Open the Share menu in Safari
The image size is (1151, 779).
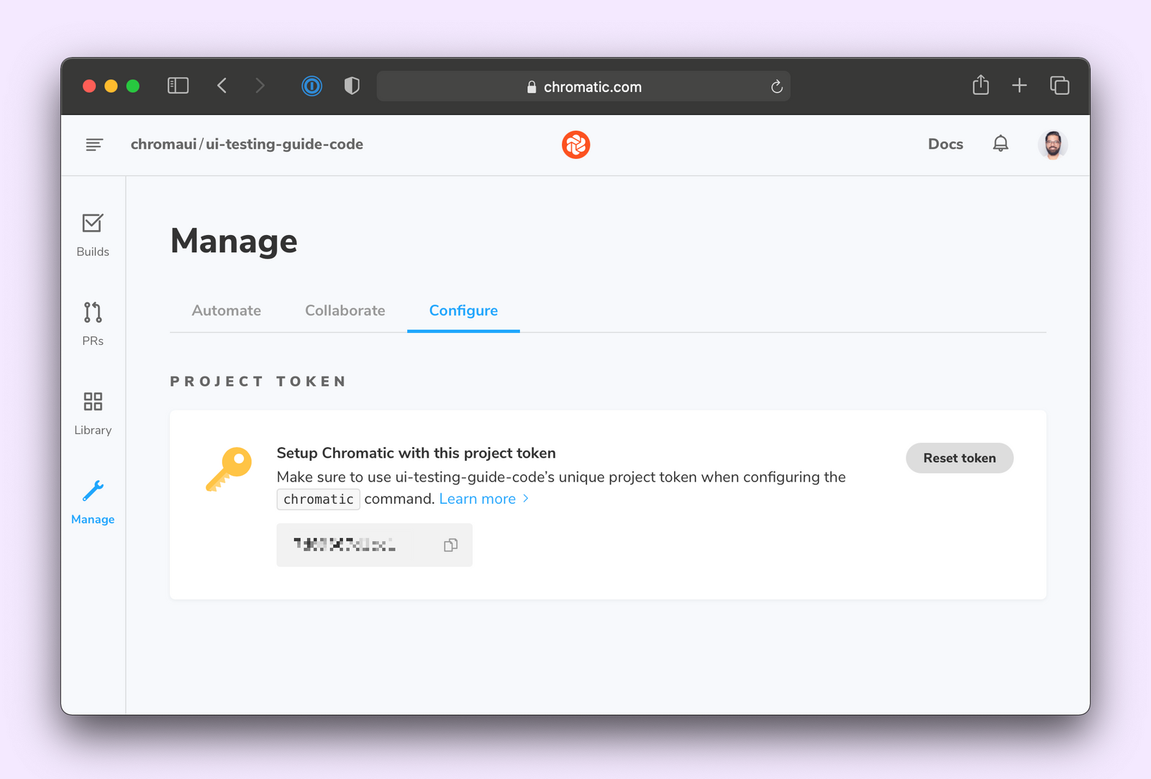click(x=980, y=86)
